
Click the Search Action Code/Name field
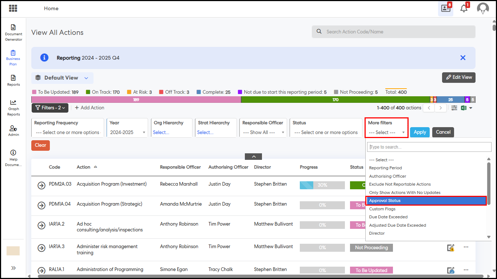(393, 32)
